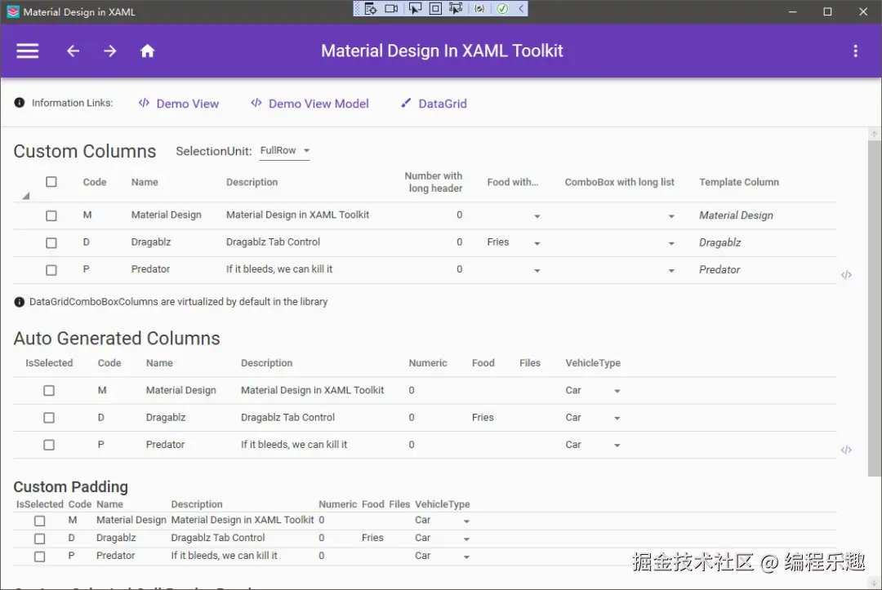Click the ComboBox with long list header

pos(619,182)
